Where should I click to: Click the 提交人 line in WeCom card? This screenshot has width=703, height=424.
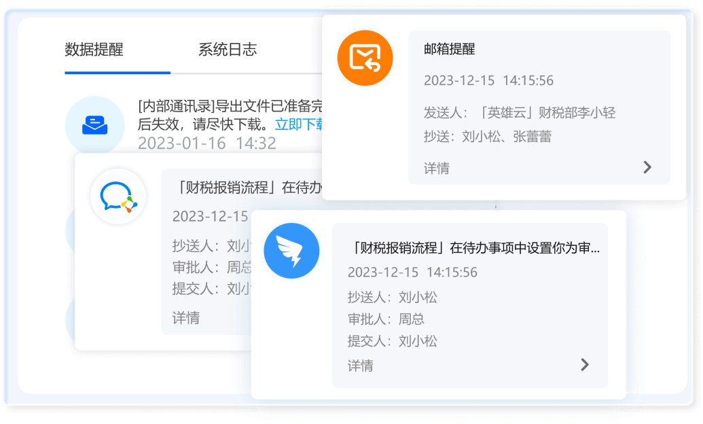coord(212,289)
